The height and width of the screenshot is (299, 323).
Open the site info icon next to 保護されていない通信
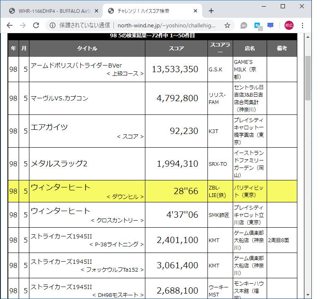click(53, 25)
